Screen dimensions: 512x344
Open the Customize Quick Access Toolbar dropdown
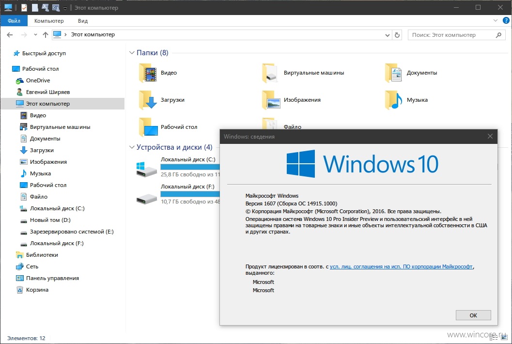[x=65, y=8]
